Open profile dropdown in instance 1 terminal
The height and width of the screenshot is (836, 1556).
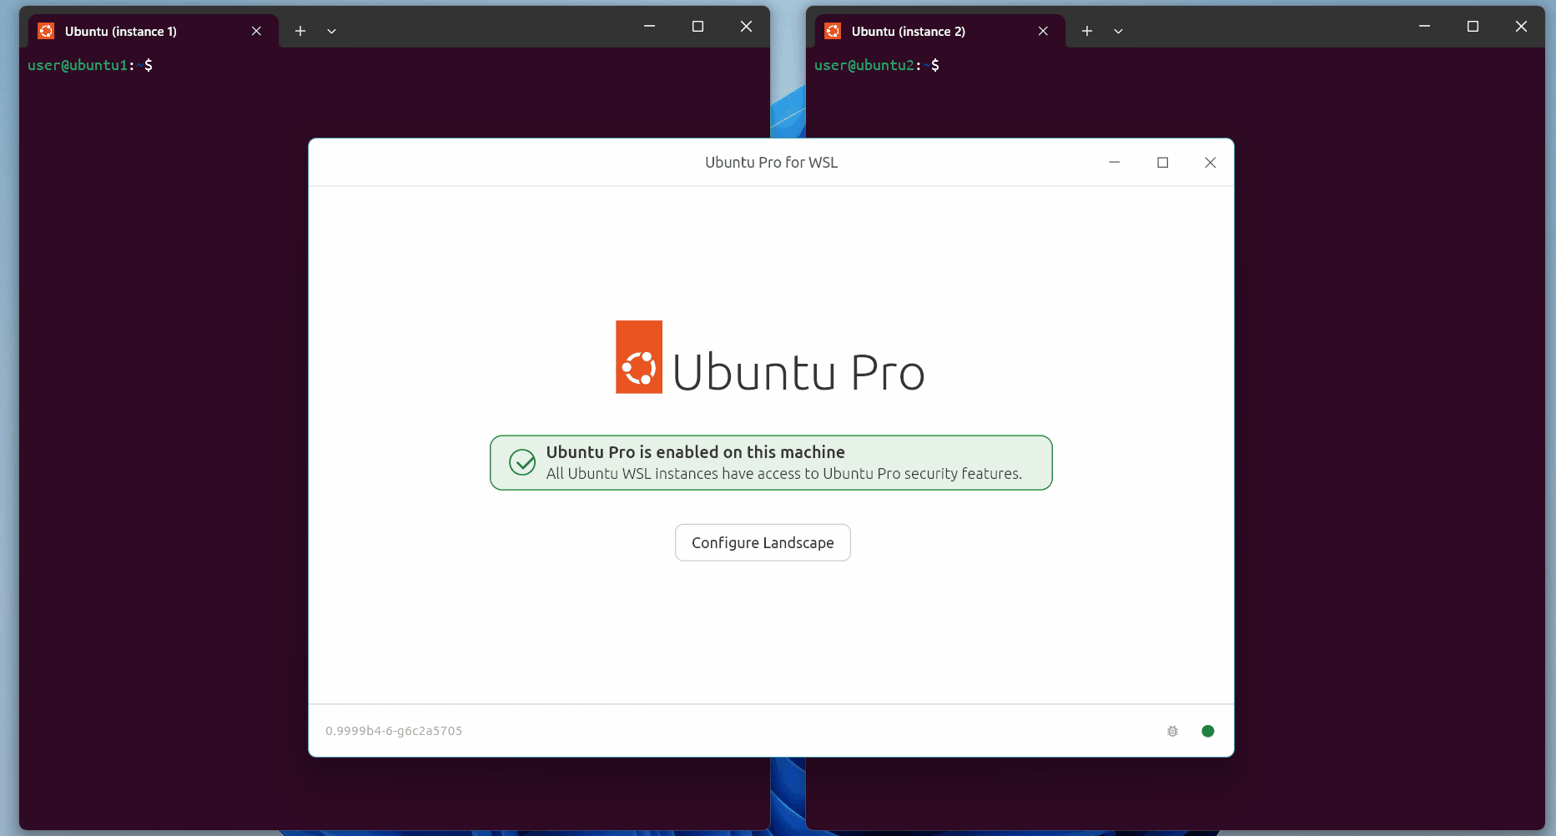click(x=332, y=31)
